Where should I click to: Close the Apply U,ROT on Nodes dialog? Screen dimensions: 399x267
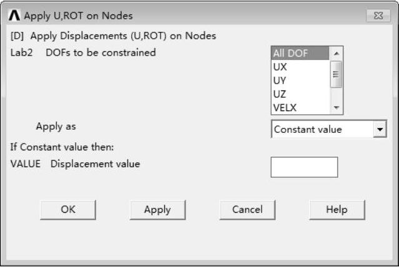(x=378, y=16)
